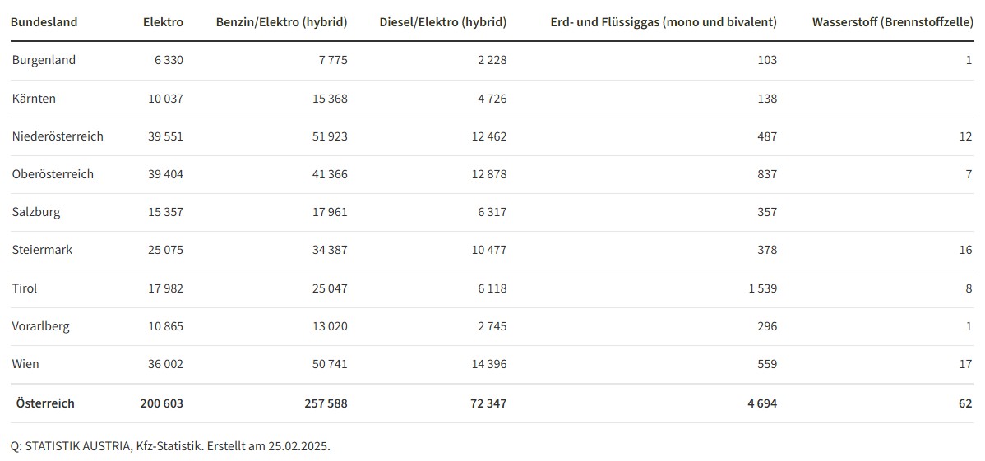Click the Wasserstoff (Brennstoffzelle) column header

pos(892,22)
